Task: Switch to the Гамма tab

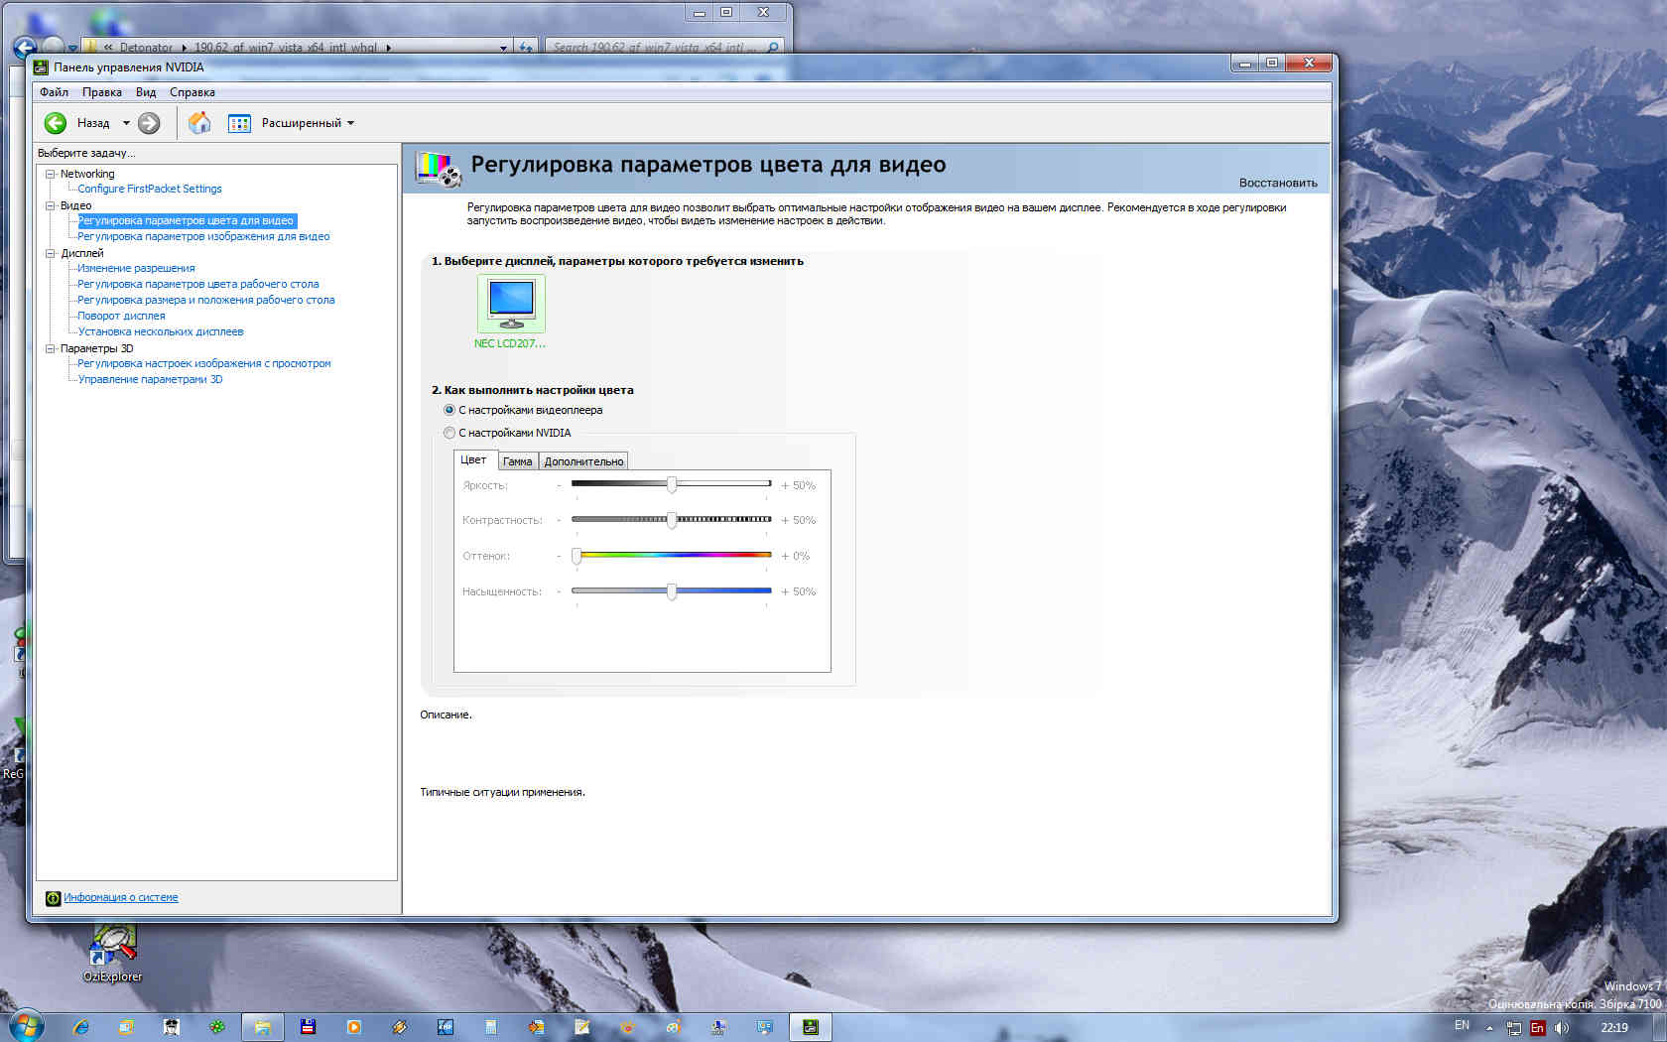Action: click(x=517, y=461)
